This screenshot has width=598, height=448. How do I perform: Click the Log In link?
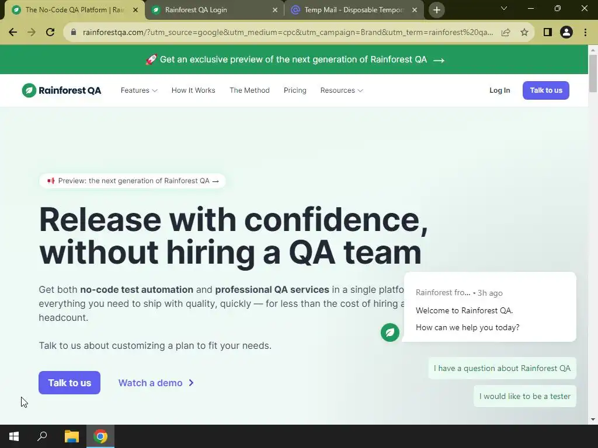(500, 90)
